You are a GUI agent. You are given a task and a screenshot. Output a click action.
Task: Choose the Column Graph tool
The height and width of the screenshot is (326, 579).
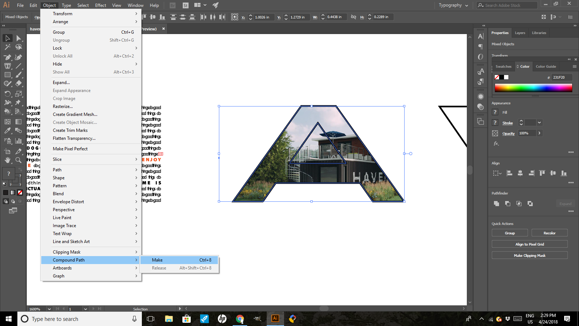[18, 141]
